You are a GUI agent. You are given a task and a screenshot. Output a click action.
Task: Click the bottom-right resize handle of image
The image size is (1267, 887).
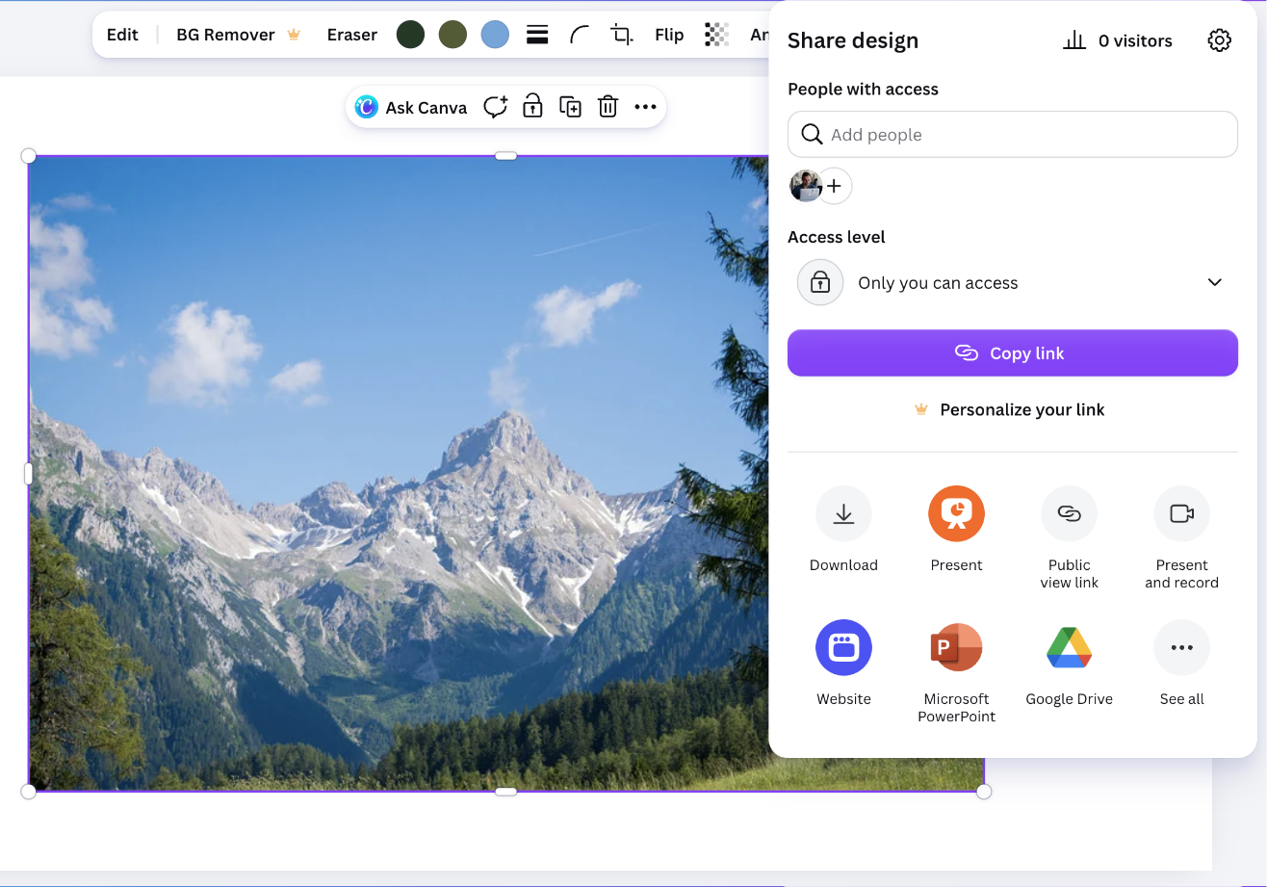click(983, 792)
